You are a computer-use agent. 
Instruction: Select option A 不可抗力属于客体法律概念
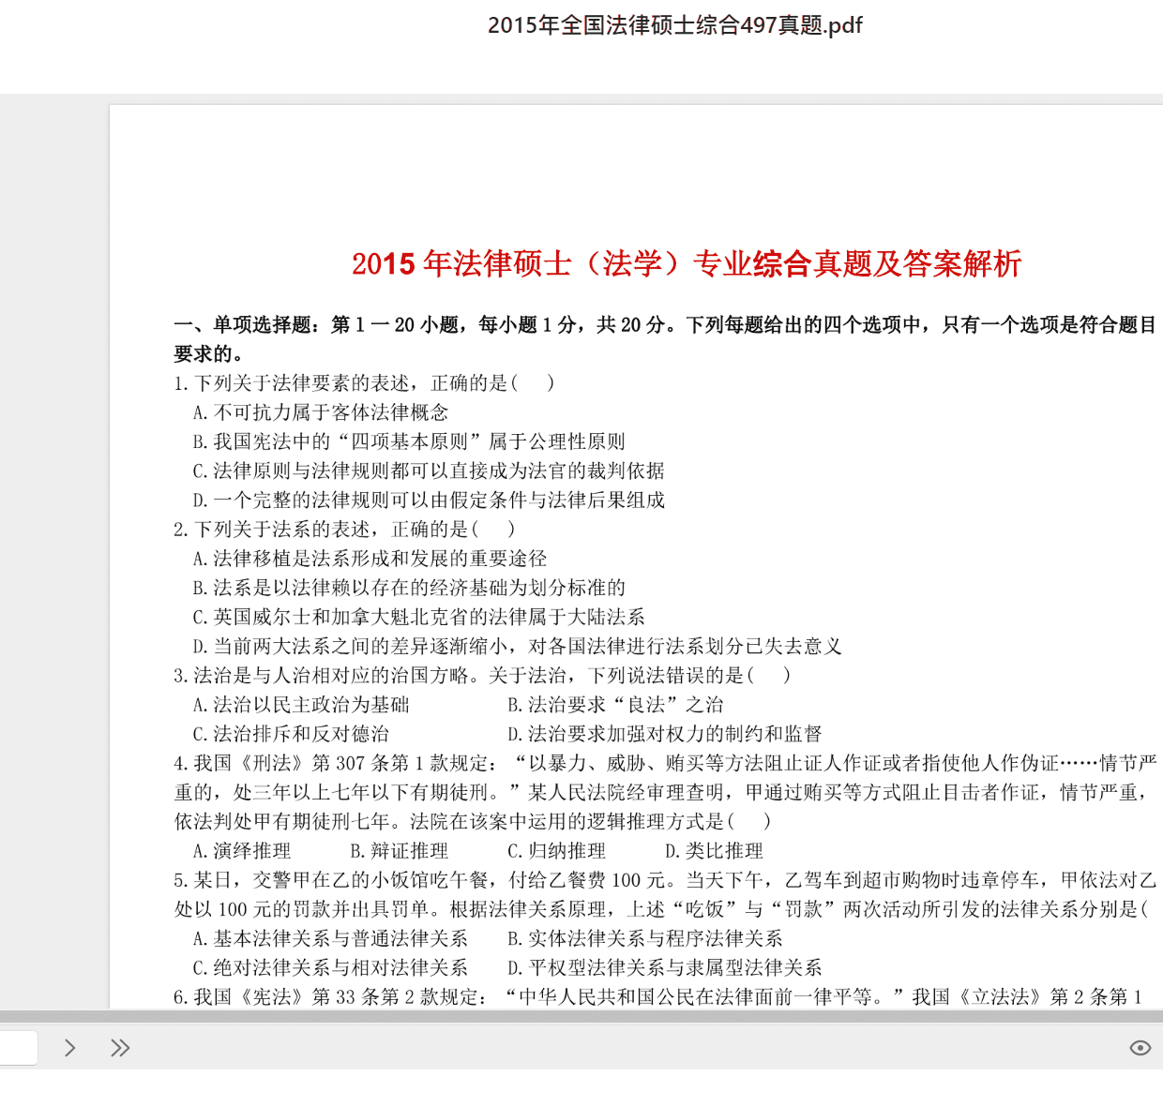click(321, 412)
